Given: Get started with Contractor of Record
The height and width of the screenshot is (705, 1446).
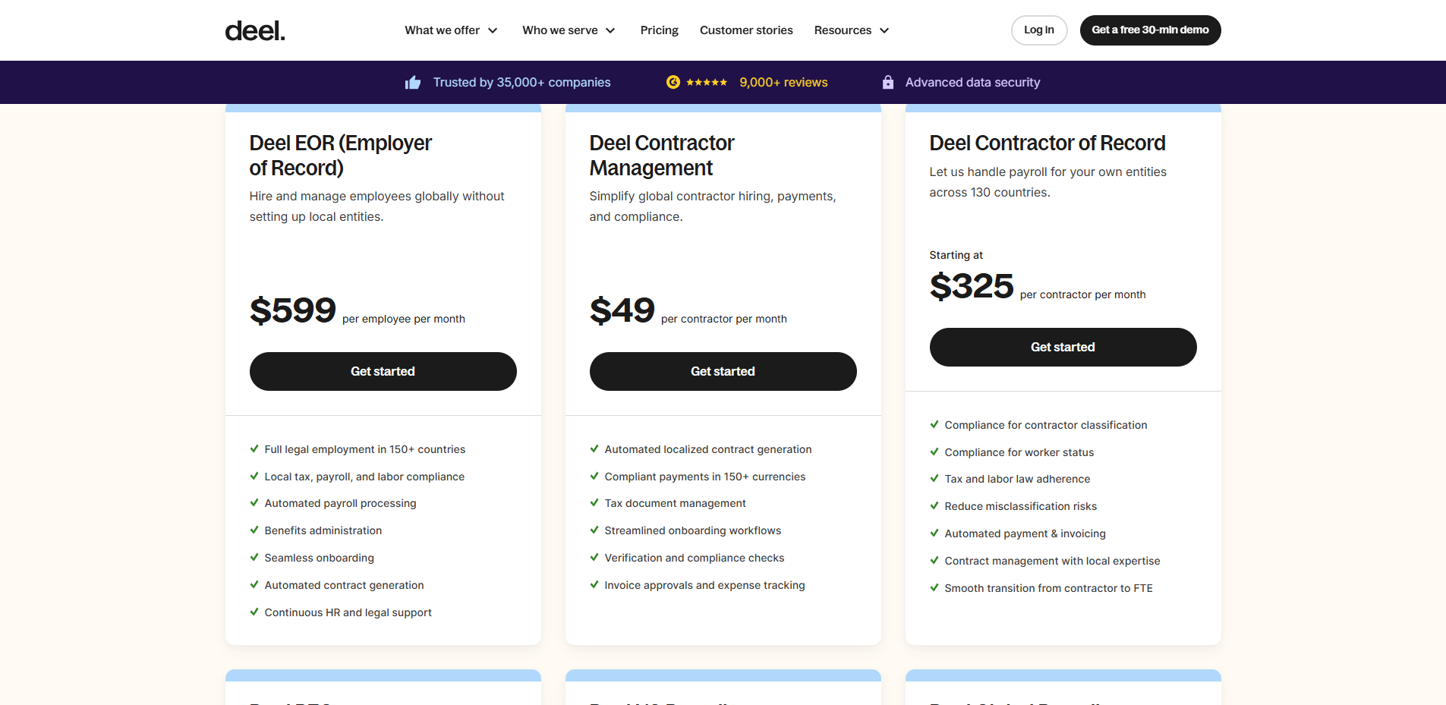Looking at the screenshot, I should [1063, 347].
